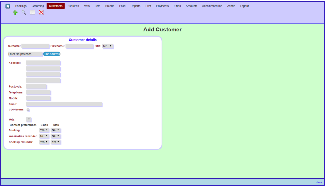
Task: Open the Title dropdown
Action: [x=108, y=46]
